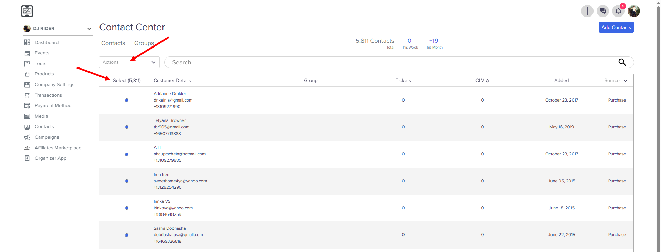The image size is (661, 252).
Task: Open Campaigns menu item
Action: pyautogui.click(x=47, y=137)
